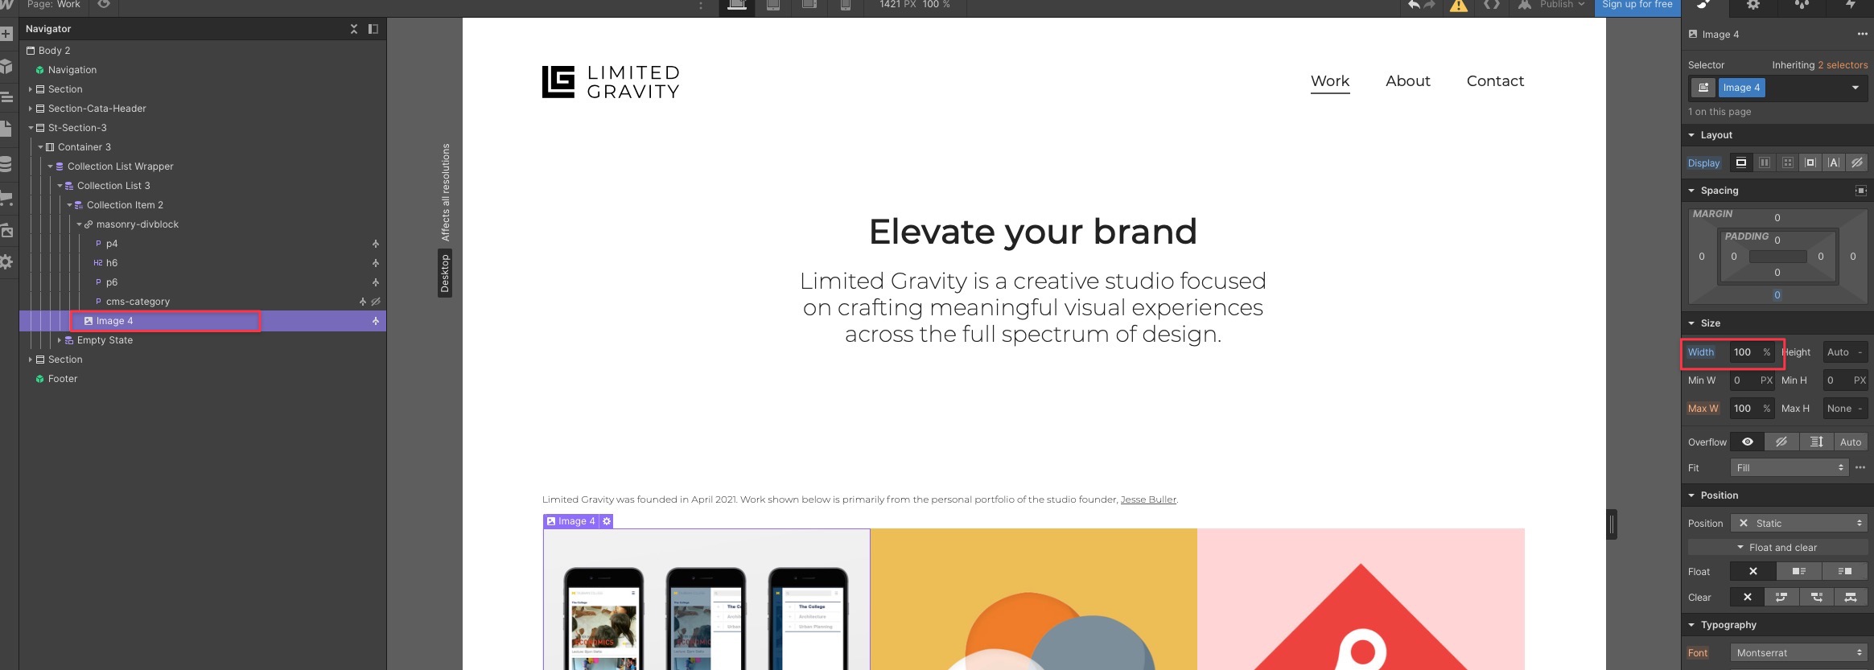The width and height of the screenshot is (1874, 670).
Task: Pin the Navigator panel
Action: (x=373, y=29)
